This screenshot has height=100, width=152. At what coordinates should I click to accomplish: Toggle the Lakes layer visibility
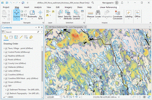coord(6,71)
